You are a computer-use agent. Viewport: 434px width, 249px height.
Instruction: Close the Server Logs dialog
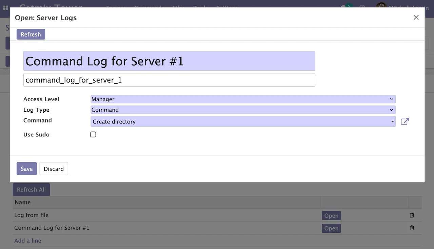(x=416, y=17)
